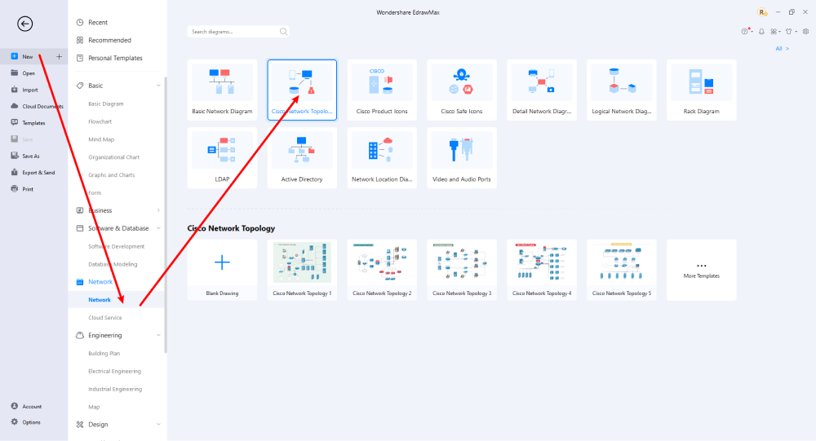Select Graphs and Charts subcategory
This screenshot has width=816, height=441.
pos(111,174)
